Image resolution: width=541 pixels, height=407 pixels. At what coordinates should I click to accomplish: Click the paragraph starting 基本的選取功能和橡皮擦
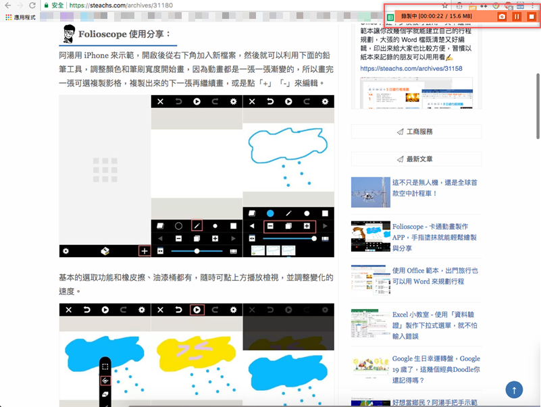click(196, 284)
